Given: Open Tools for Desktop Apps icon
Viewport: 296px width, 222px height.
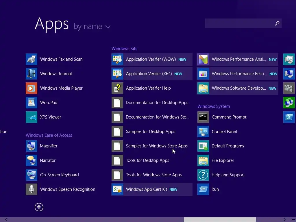Looking at the screenshot, I should tap(117, 160).
